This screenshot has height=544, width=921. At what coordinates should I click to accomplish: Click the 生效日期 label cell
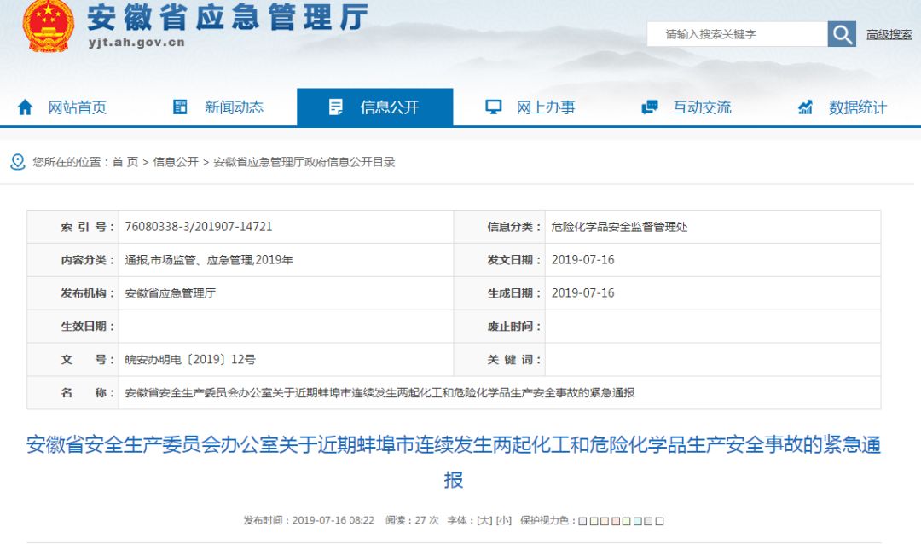point(72,326)
